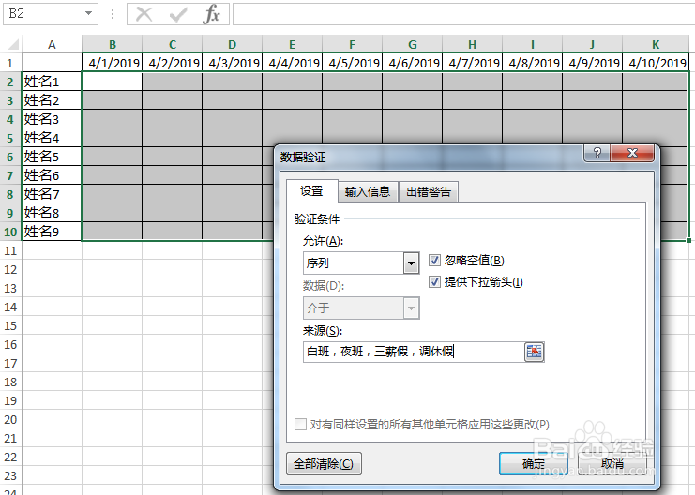
Task: Select column C header
Action: [173, 44]
